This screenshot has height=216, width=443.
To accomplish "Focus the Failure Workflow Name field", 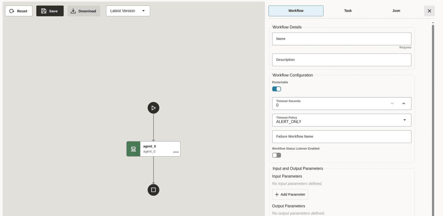I will [x=341, y=137].
